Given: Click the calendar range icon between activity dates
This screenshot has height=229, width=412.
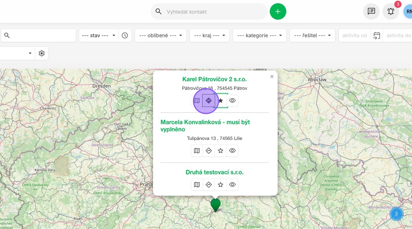Looking at the screenshot, I should 377,35.
